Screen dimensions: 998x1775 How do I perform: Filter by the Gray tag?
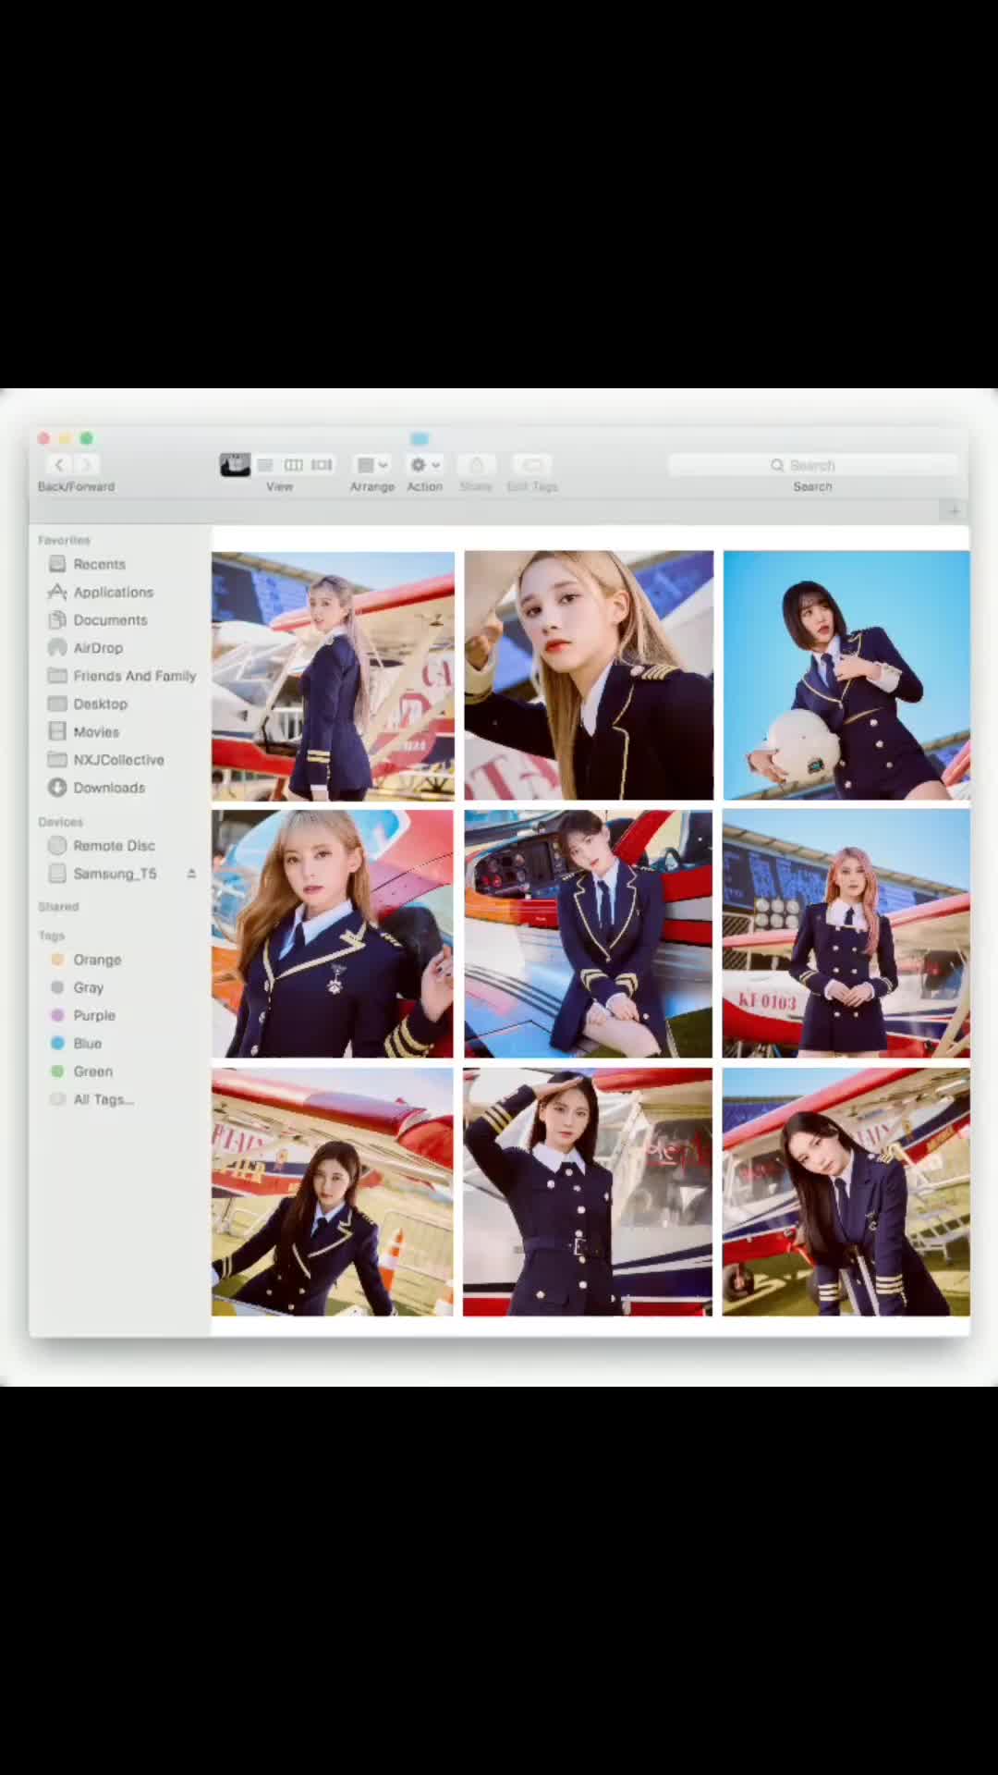click(x=77, y=987)
